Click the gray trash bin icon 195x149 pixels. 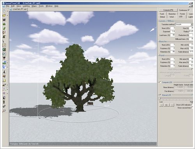[x=4, y=98]
